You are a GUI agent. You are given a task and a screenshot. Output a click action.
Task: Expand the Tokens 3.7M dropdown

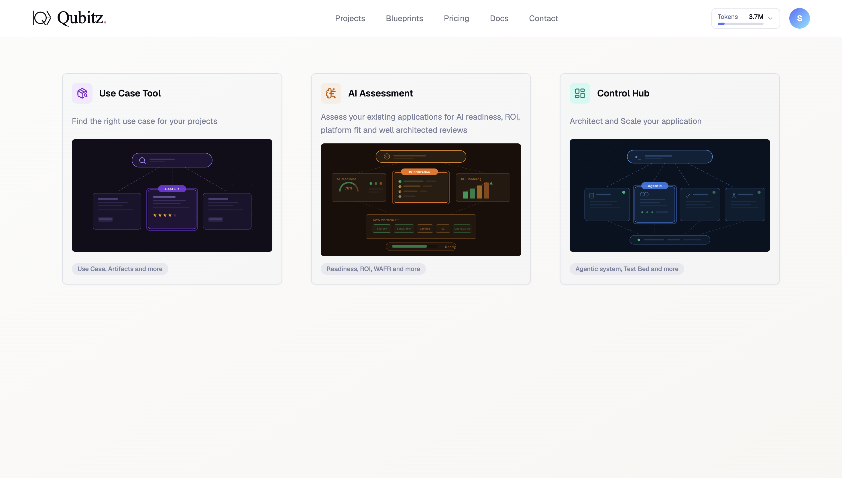pyautogui.click(x=745, y=18)
